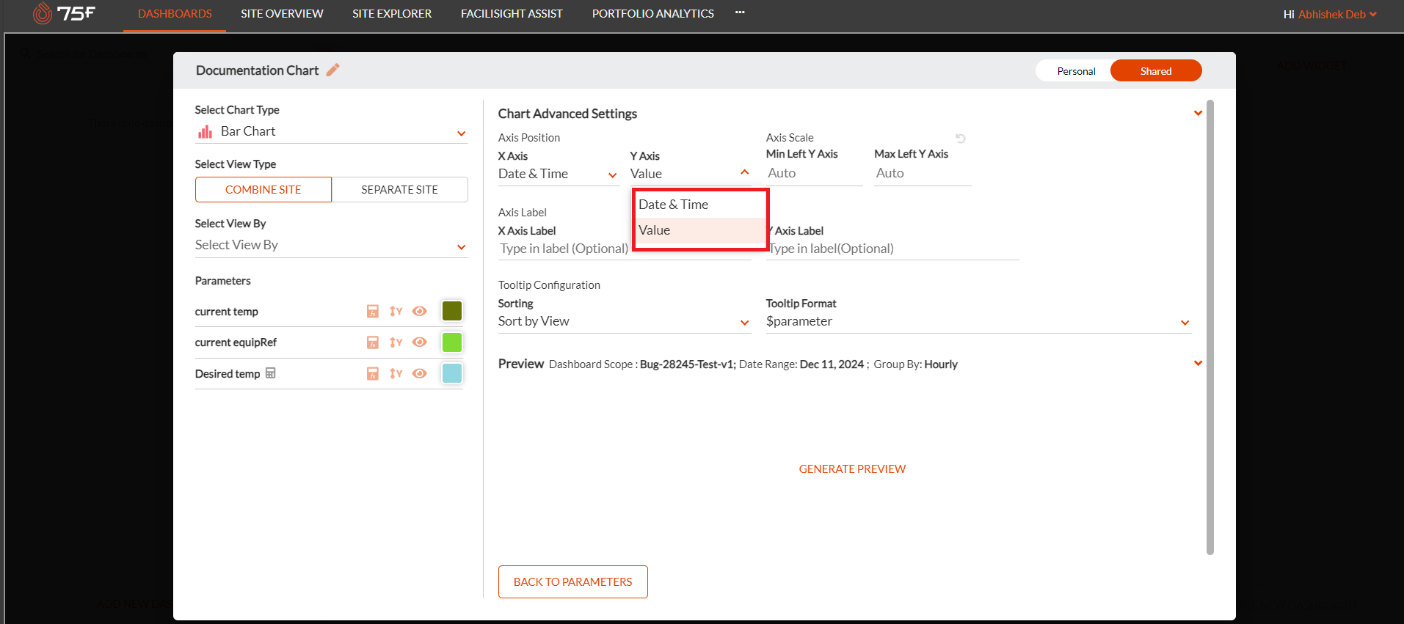This screenshot has width=1404, height=624.
Task: Focus the Max Left Y Axis field
Action: pyautogui.click(x=923, y=174)
